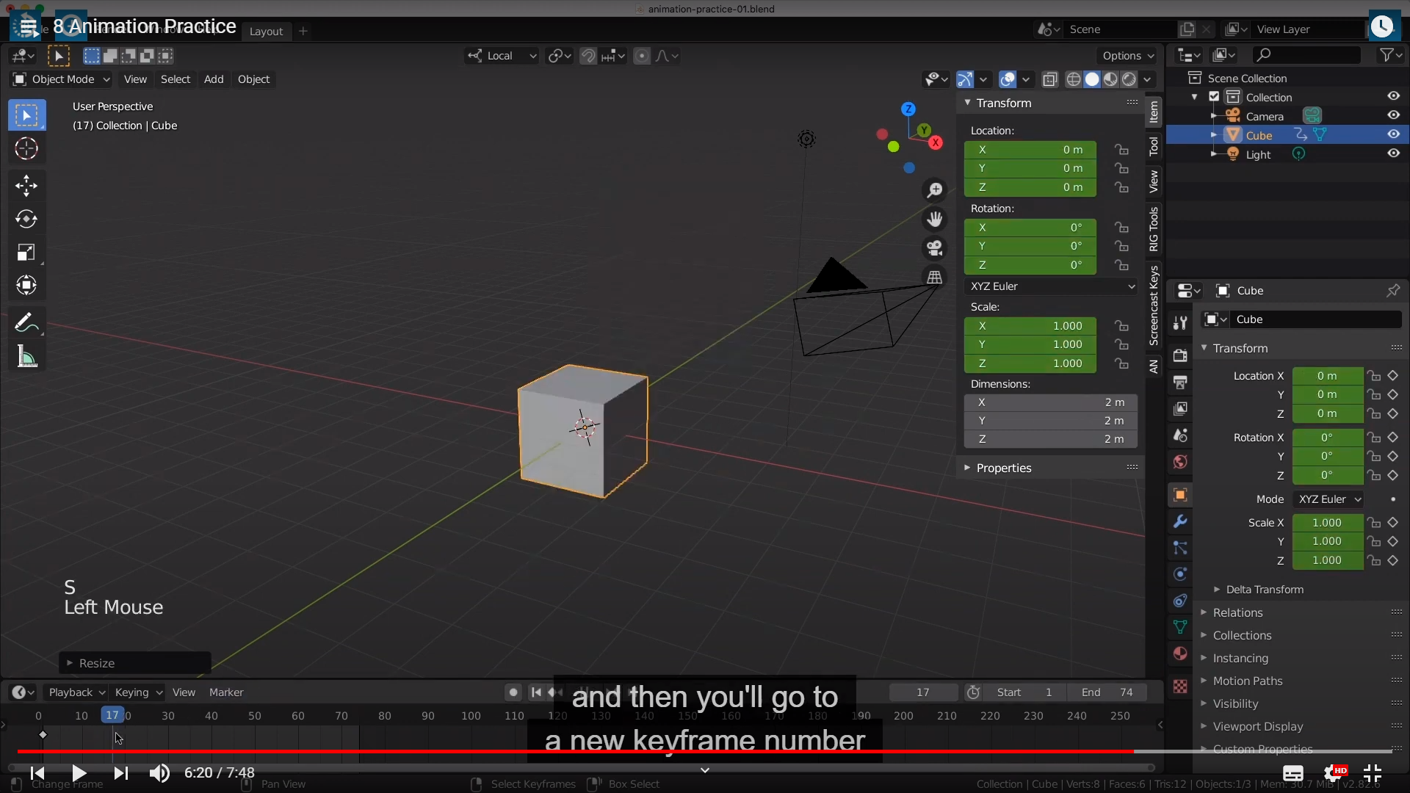Click the Options button in the header
This screenshot has height=793, width=1410.
tap(1127, 56)
